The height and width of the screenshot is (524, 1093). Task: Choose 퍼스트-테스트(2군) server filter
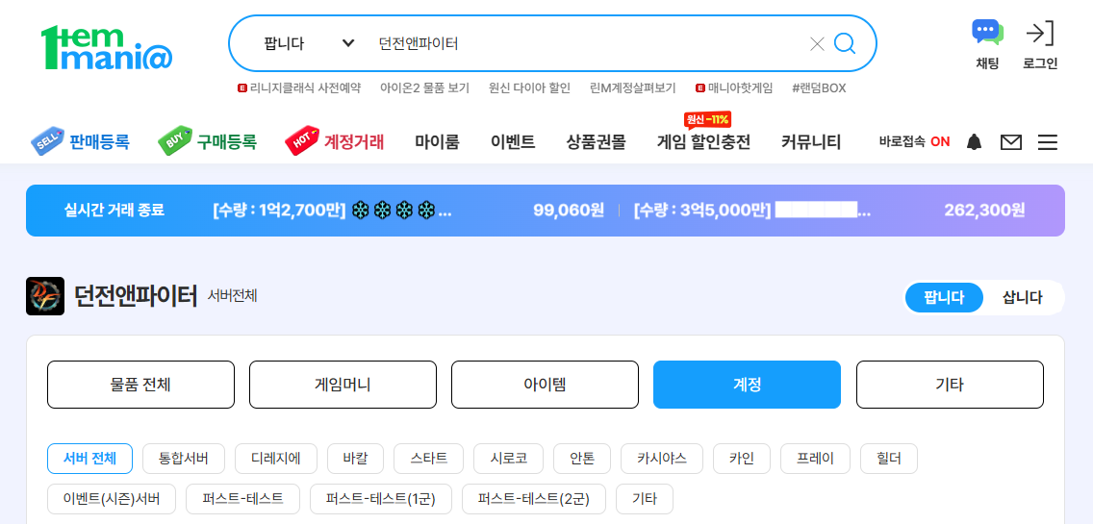(534, 499)
